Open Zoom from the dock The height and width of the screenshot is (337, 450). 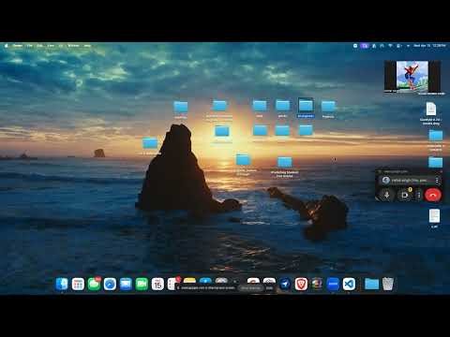point(333,285)
